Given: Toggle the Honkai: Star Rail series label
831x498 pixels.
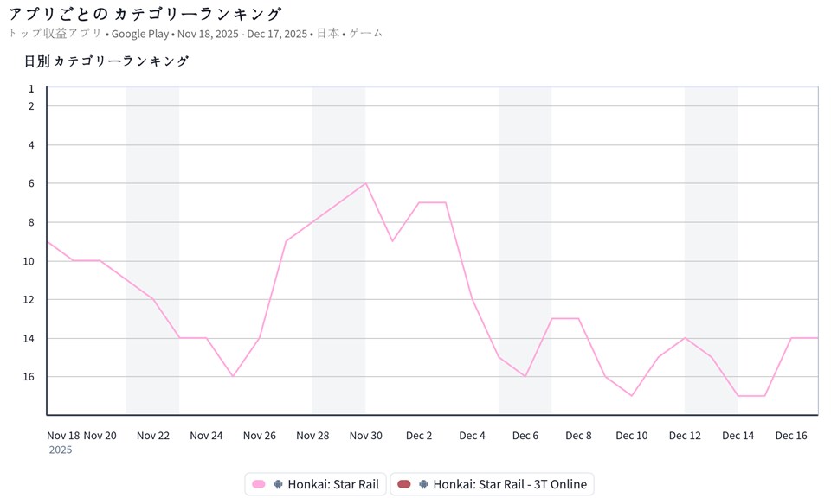Looking at the screenshot, I should coord(333,484).
